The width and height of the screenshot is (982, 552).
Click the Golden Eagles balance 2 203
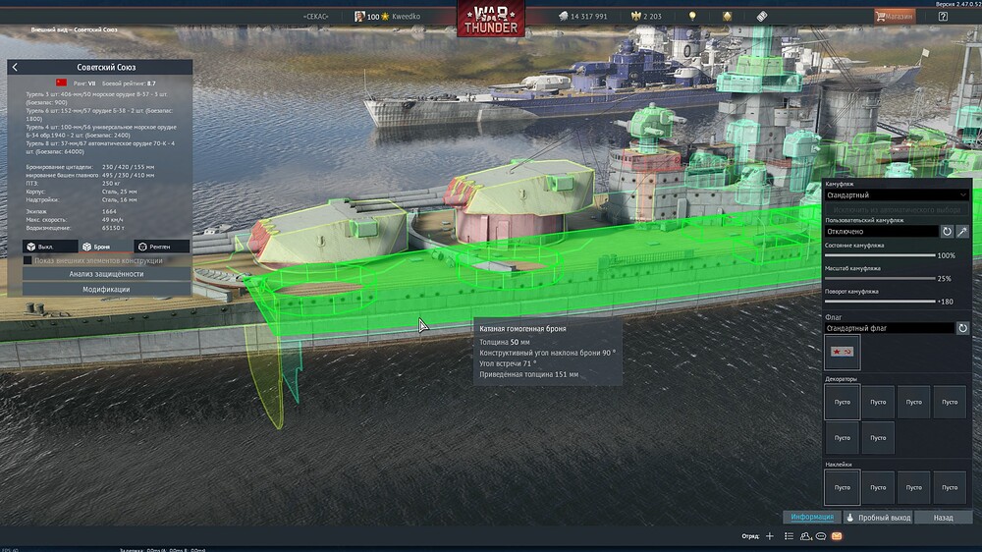[x=646, y=17]
